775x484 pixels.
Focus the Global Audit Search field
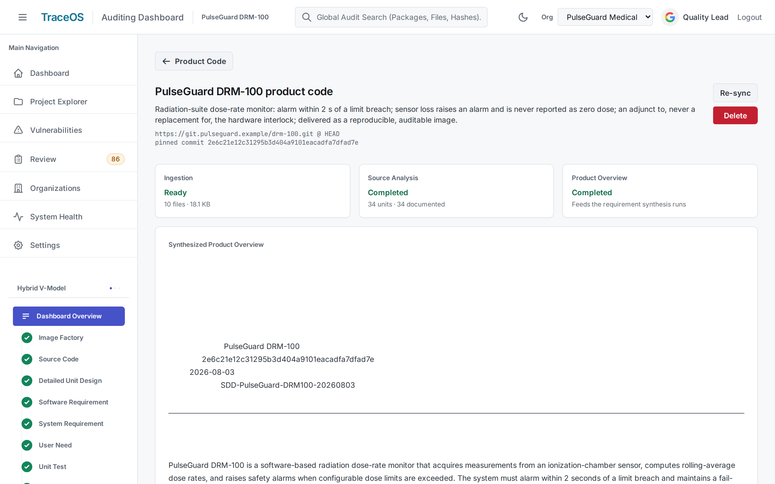(391, 17)
